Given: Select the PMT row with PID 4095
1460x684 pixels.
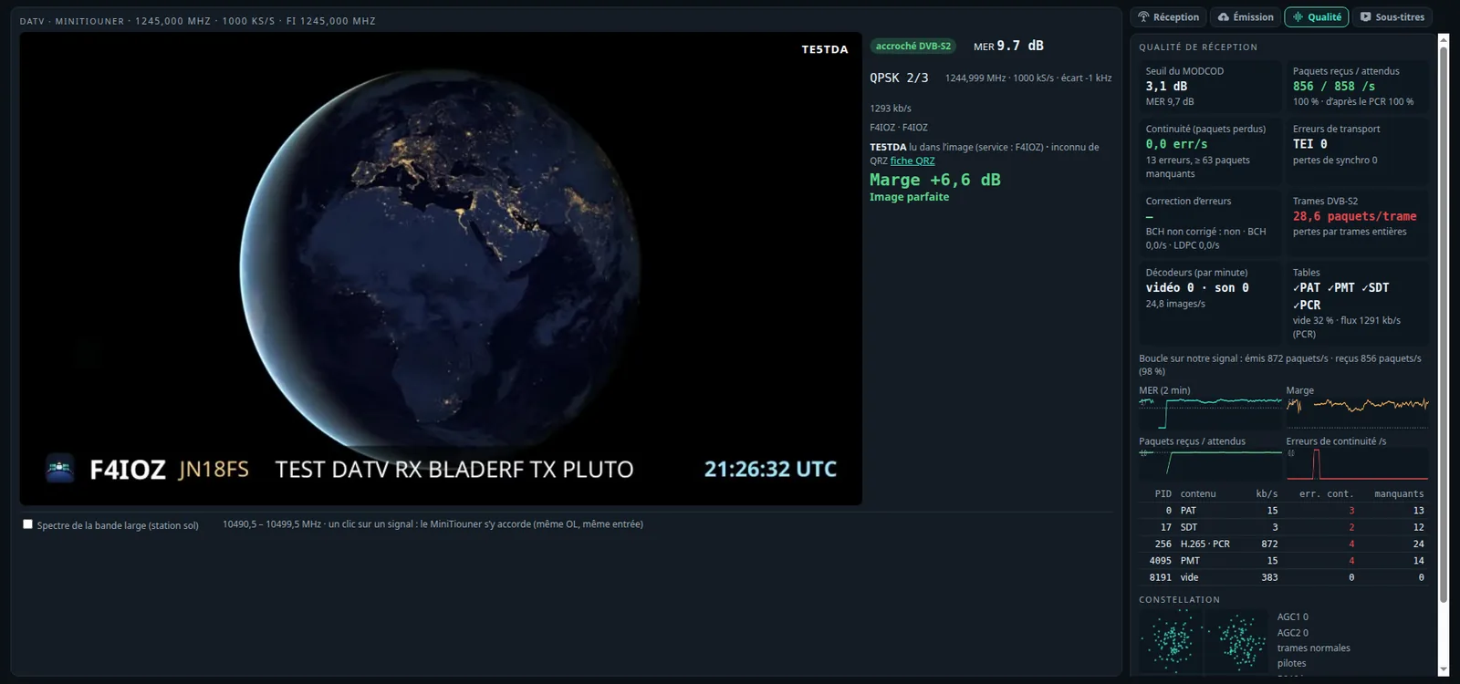Looking at the screenshot, I should tap(1283, 561).
